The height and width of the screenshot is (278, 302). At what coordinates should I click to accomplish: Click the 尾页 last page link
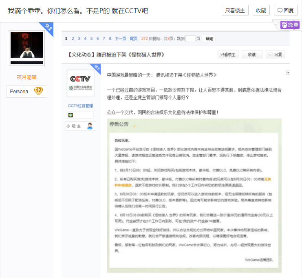[134, 39]
